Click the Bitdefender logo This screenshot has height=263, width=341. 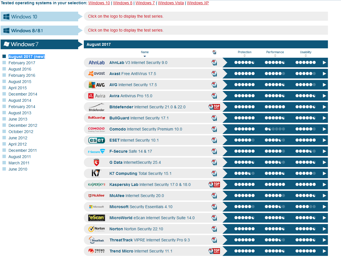(97, 107)
